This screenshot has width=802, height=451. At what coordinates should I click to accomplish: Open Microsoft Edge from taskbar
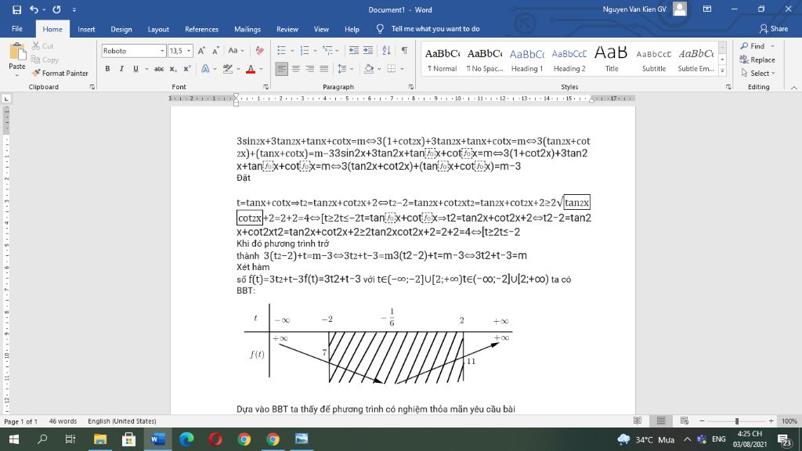pyautogui.click(x=186, y=439)
